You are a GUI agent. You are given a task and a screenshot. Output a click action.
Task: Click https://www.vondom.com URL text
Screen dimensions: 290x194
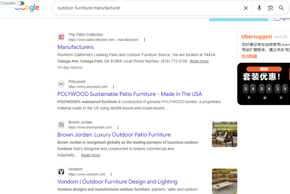click(87, 174)
